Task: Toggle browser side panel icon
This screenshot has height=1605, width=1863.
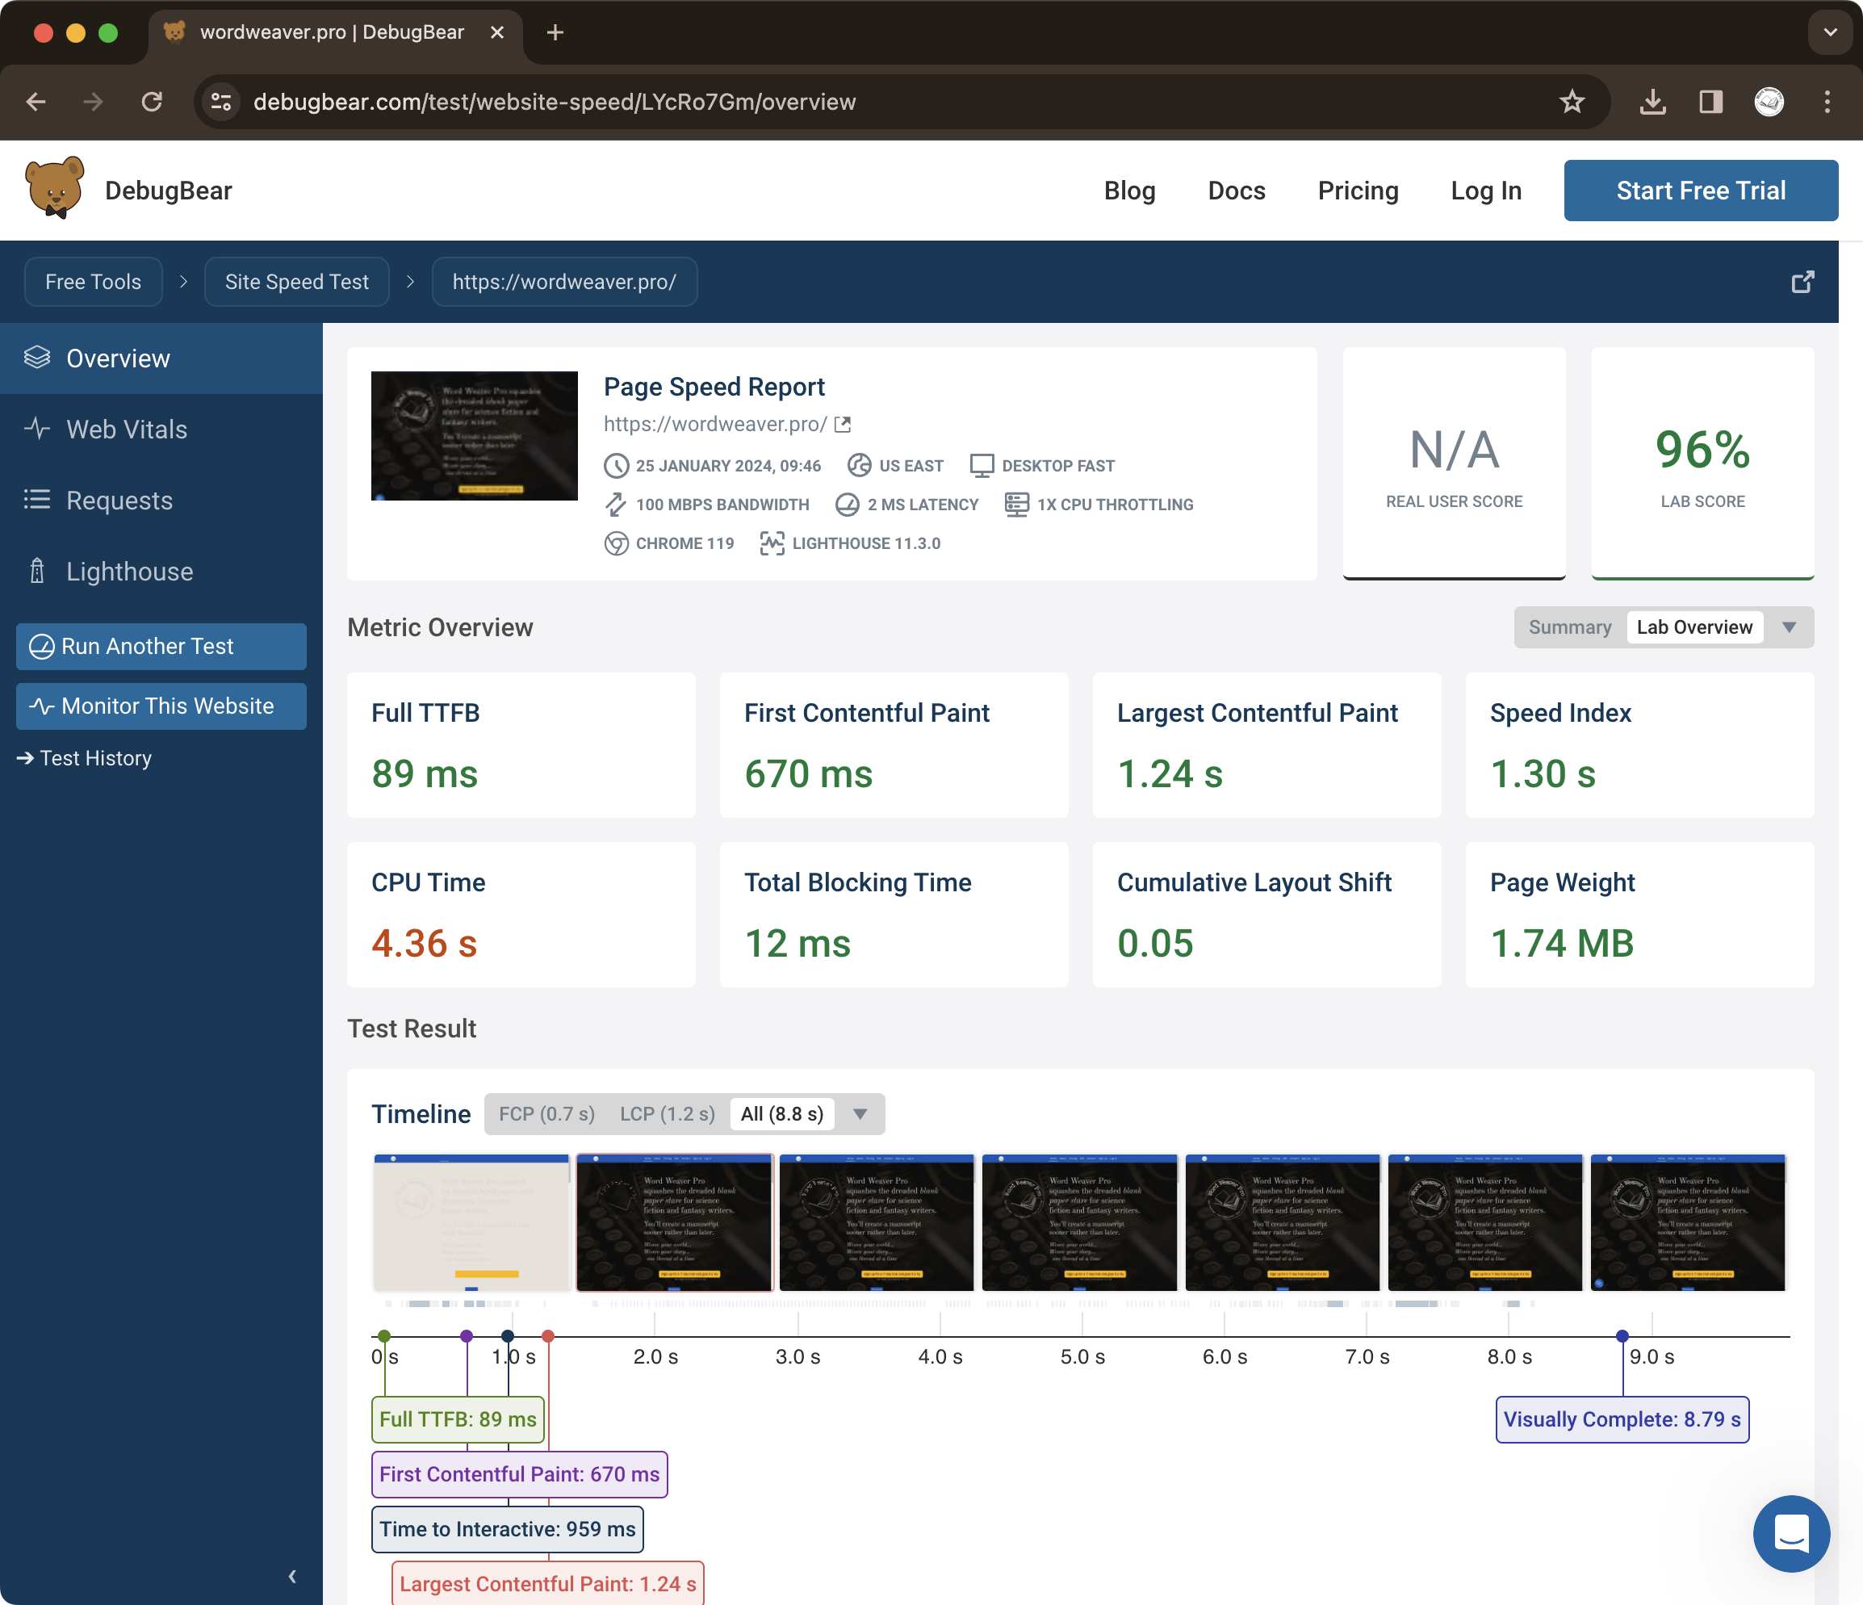Action: point(1710,102)
